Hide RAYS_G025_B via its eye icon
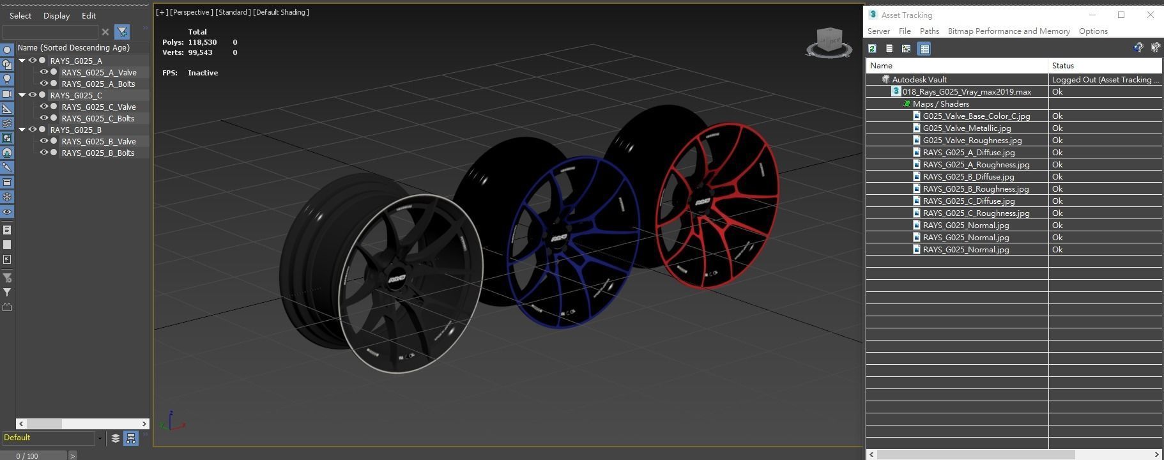 (x=33, y=130)
